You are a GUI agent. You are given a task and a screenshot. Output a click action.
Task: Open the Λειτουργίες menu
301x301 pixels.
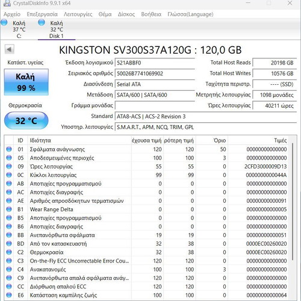[78, 14]
